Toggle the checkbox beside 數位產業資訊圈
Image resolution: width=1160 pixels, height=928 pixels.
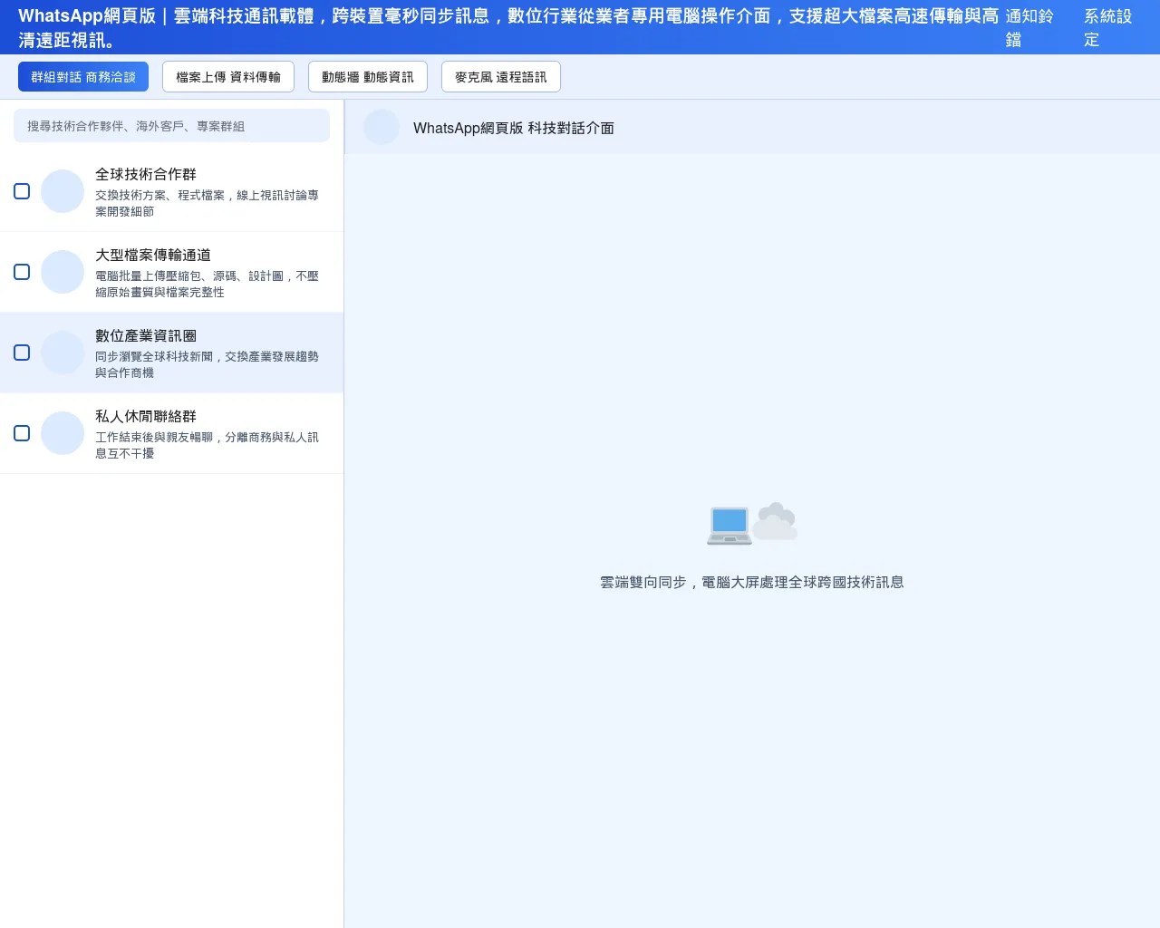pyautogui.click(x=22, y=353)
